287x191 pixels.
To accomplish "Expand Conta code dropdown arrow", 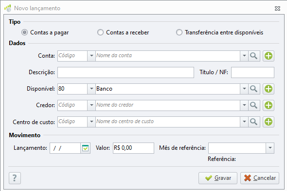I will point(91,56).
